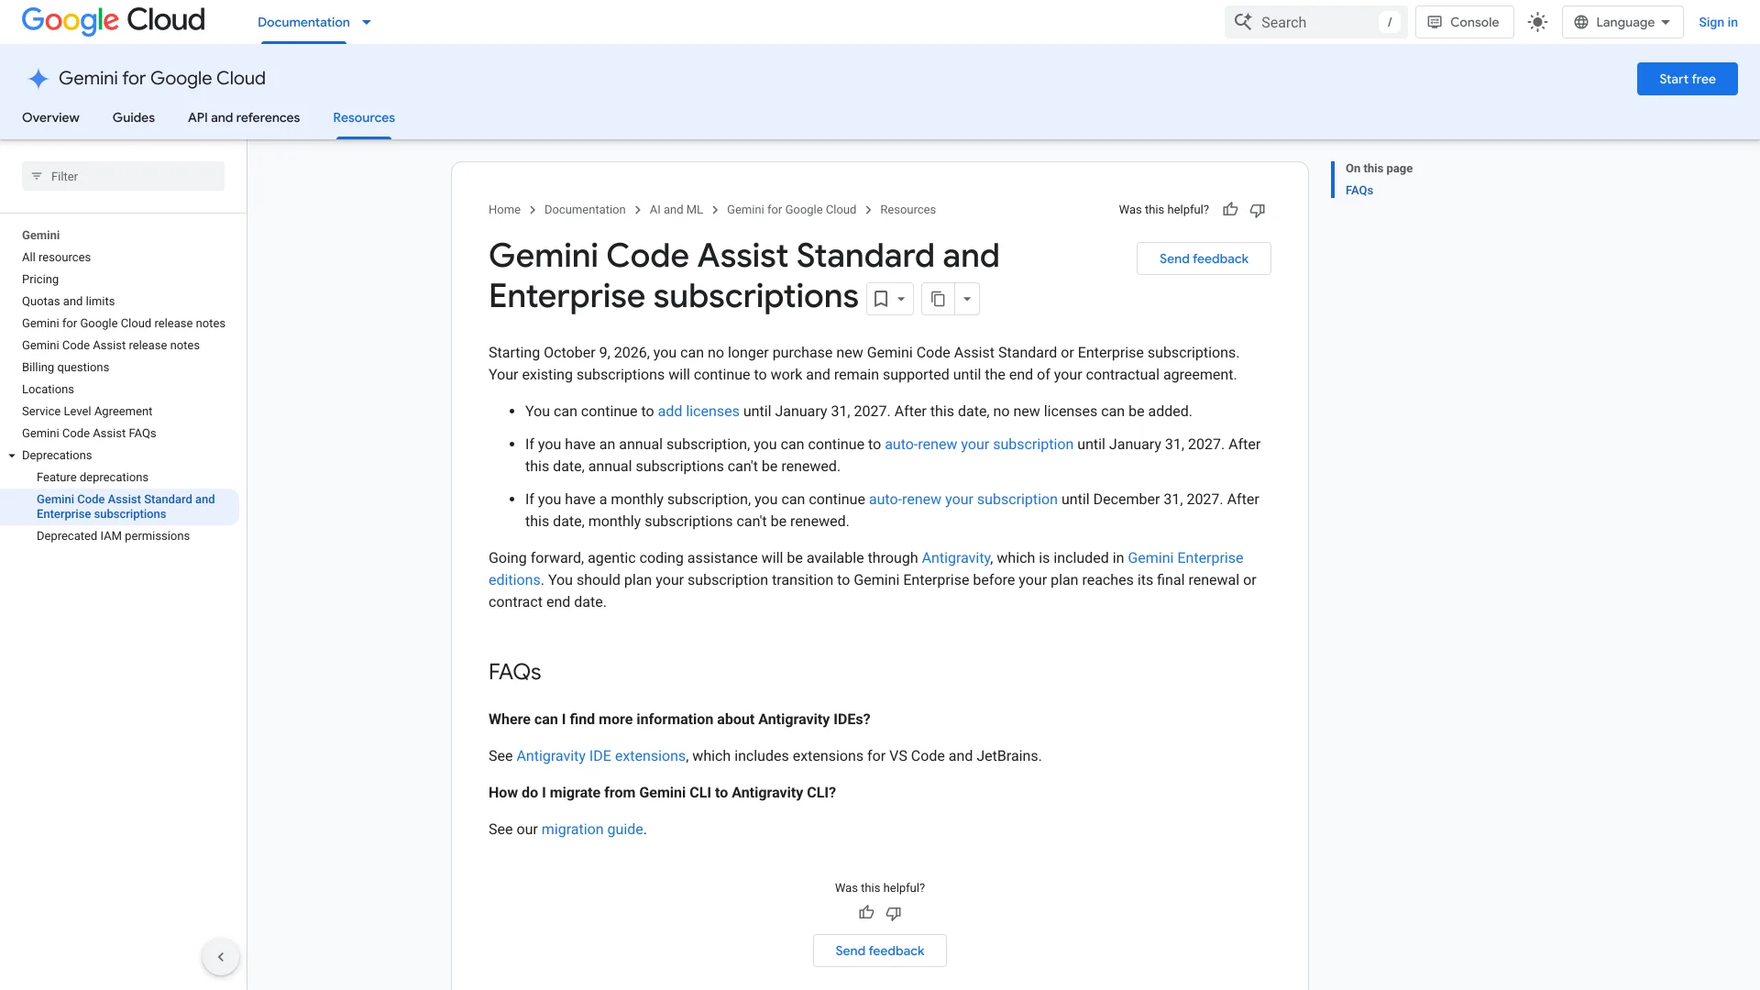Click bottom thumbs up icon

(x=866, y=913)
